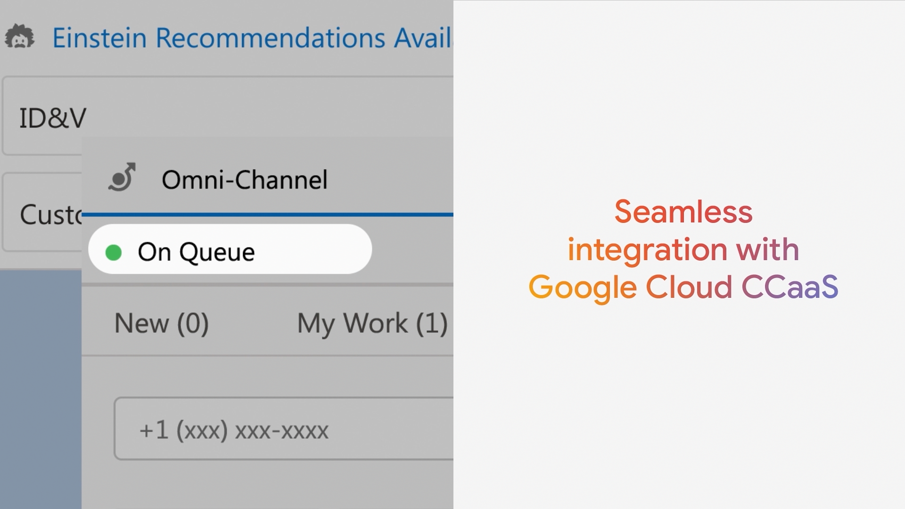This screenshot has height=509, width=905.
Task: Open the On Queue status dropdown
Action: coord(230,249)
